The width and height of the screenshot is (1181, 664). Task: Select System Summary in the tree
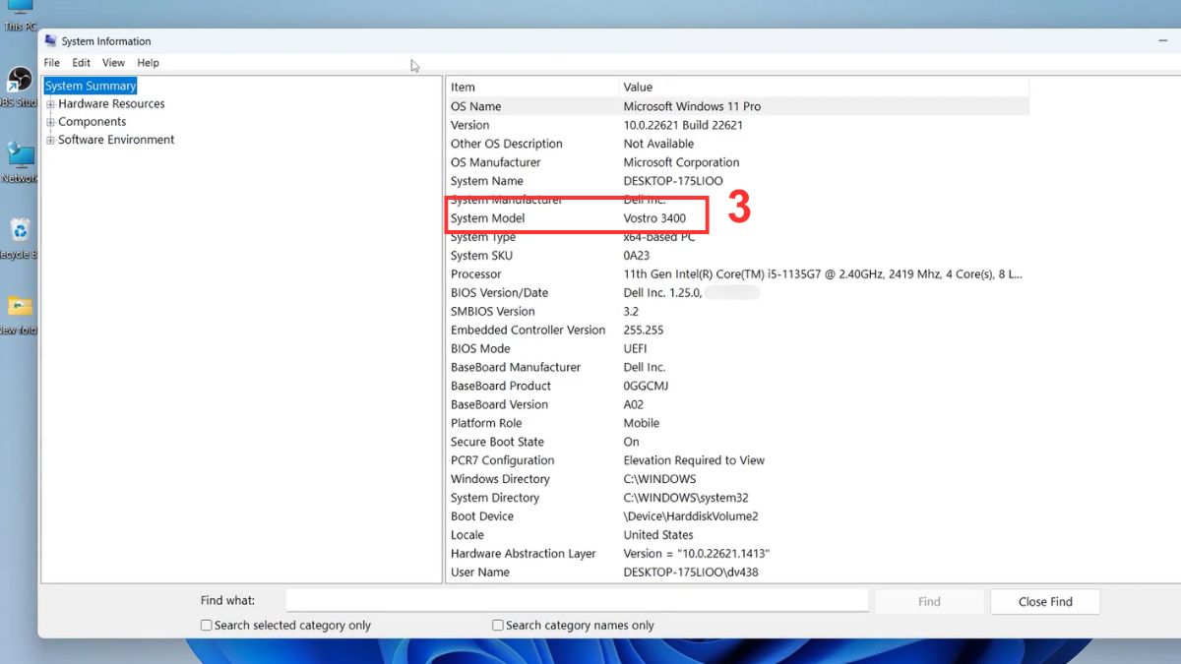coord(90,86)
